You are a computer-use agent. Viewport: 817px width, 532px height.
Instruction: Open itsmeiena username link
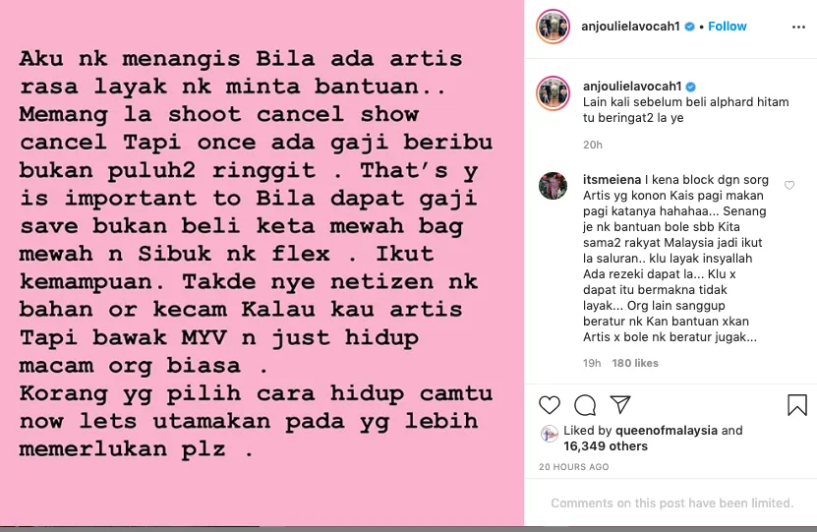tap(612, 180)
